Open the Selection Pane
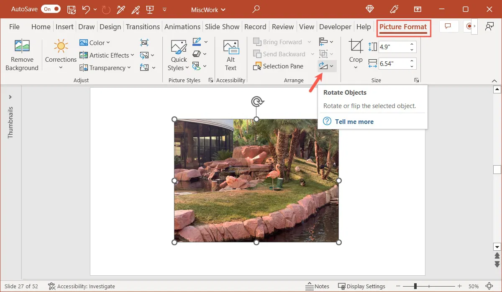The image size is (502, 292). pos(279,66)
